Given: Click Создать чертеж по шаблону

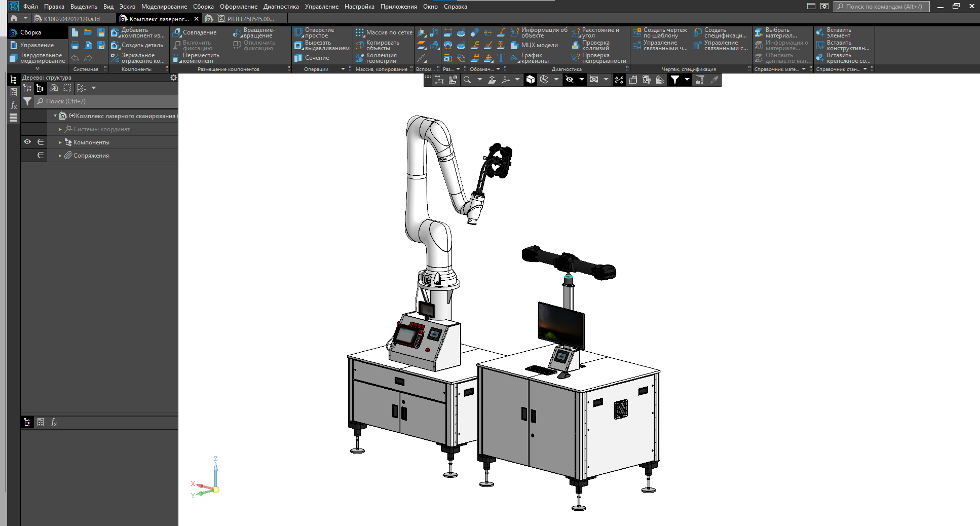Looking at the screenshot, I should pos(660,33).
